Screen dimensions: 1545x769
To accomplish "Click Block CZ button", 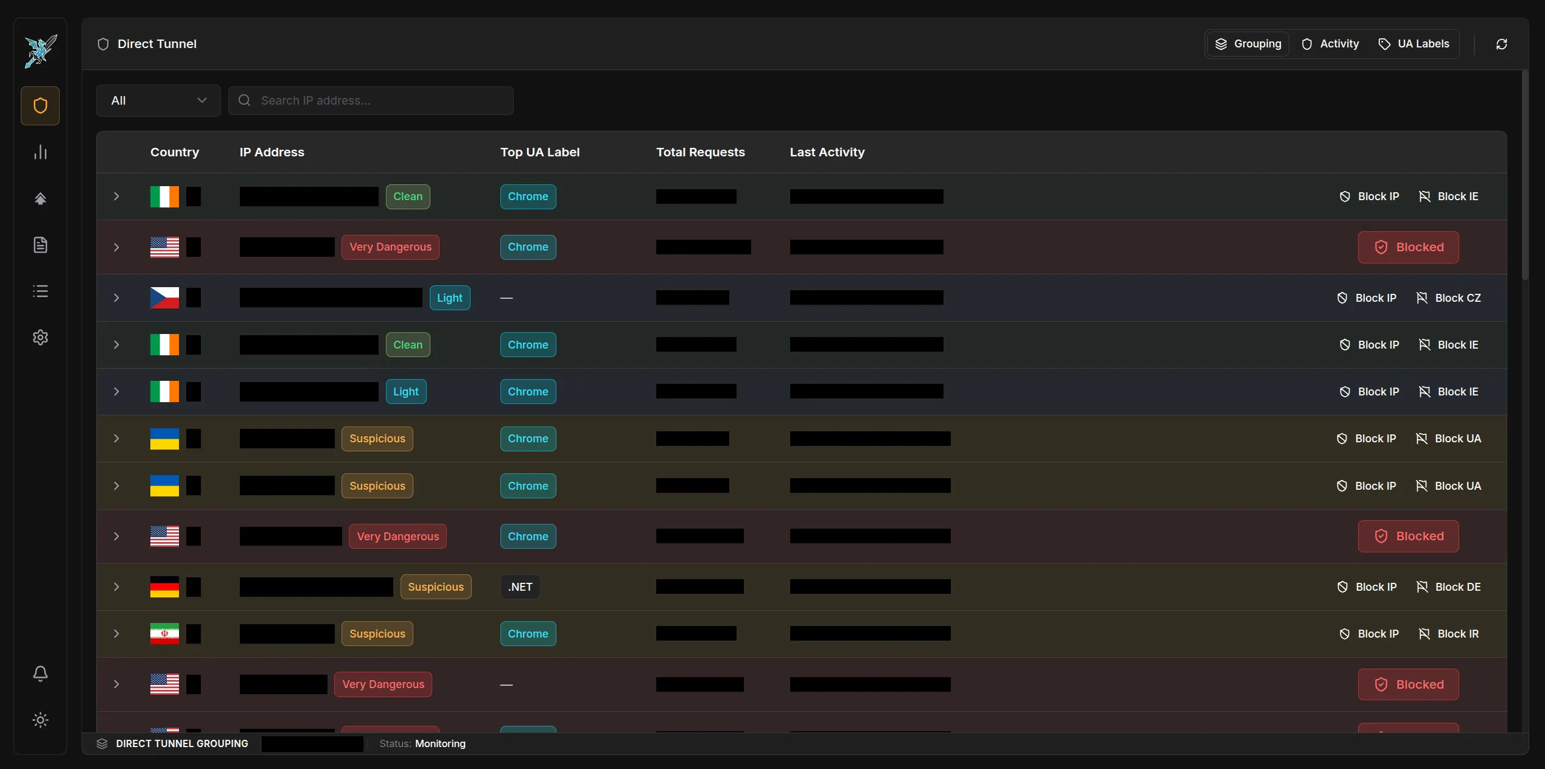I will [x=1448, y=298].
